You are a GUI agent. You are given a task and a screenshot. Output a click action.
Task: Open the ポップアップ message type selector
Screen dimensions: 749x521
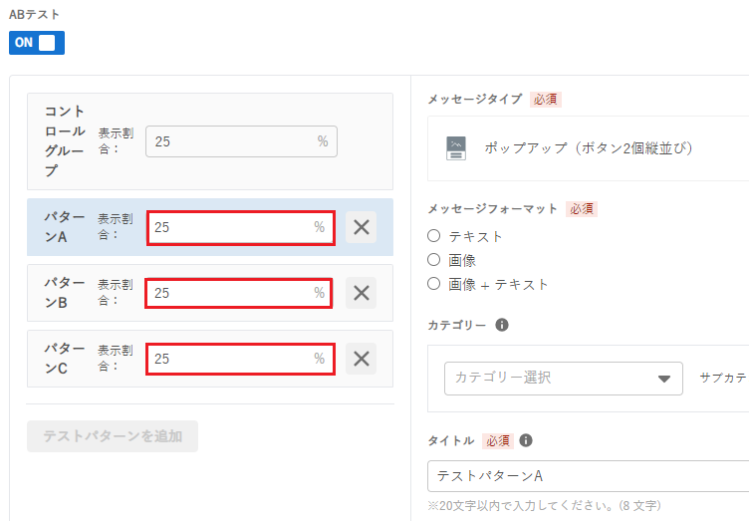click(x=588, y=148)
